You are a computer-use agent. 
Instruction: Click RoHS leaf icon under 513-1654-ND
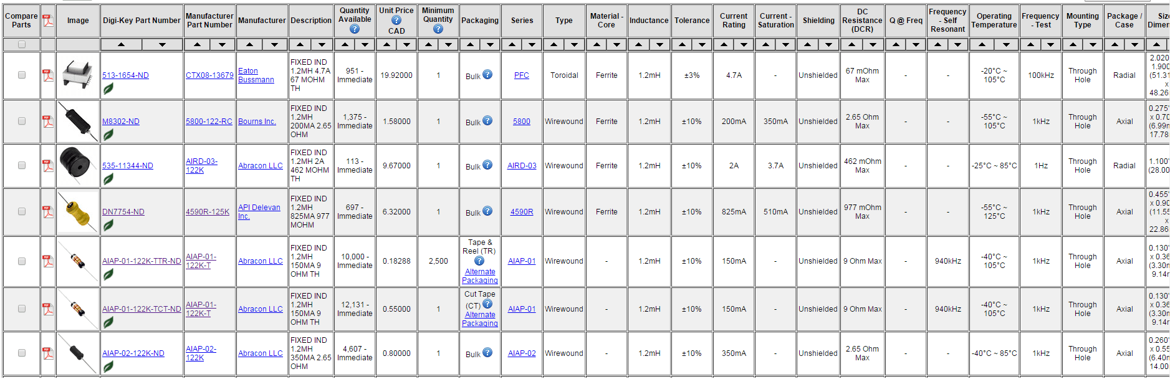tap(108, 89)
